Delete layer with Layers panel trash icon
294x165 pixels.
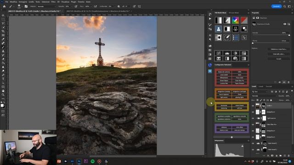[289, 156]
